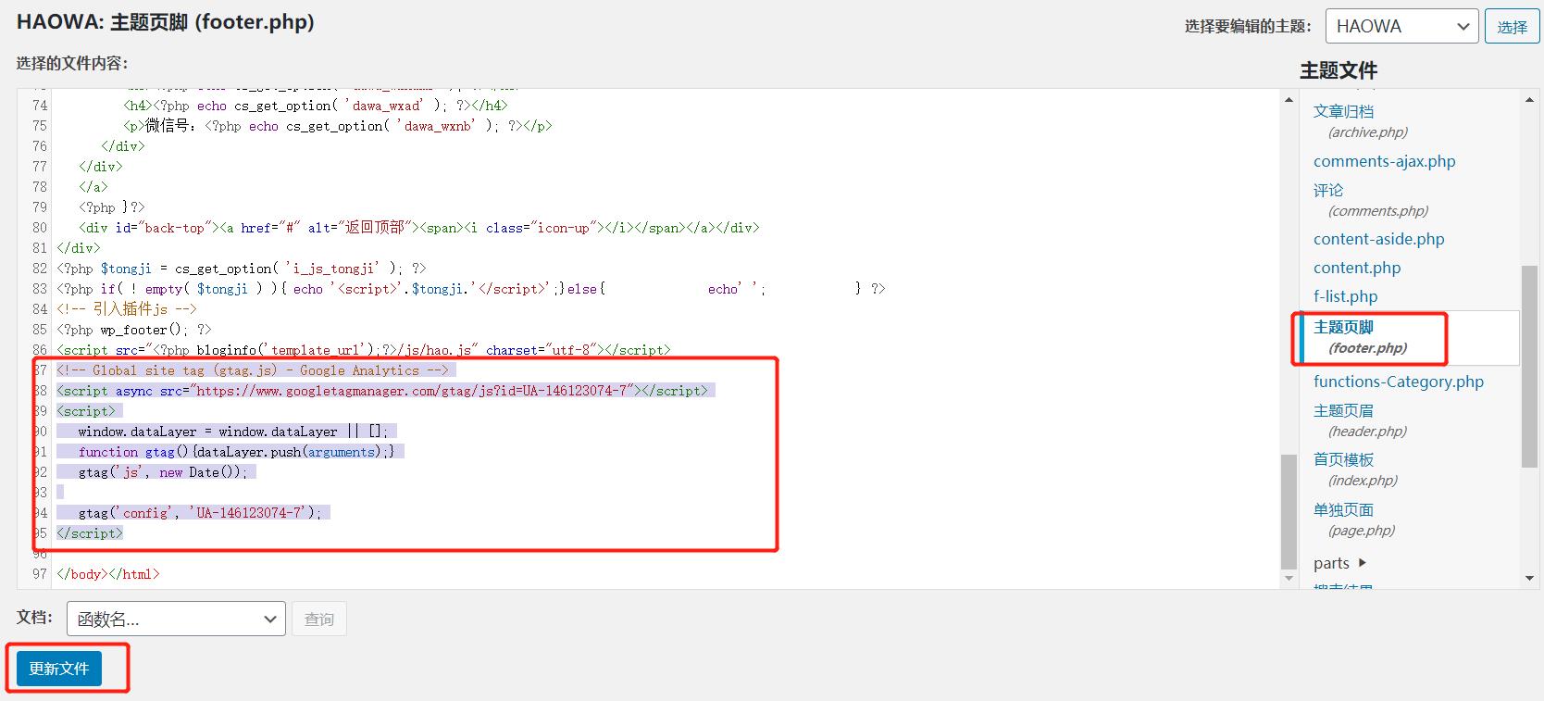Click code editor vertical scrollbar thumb

point(1289,510)
